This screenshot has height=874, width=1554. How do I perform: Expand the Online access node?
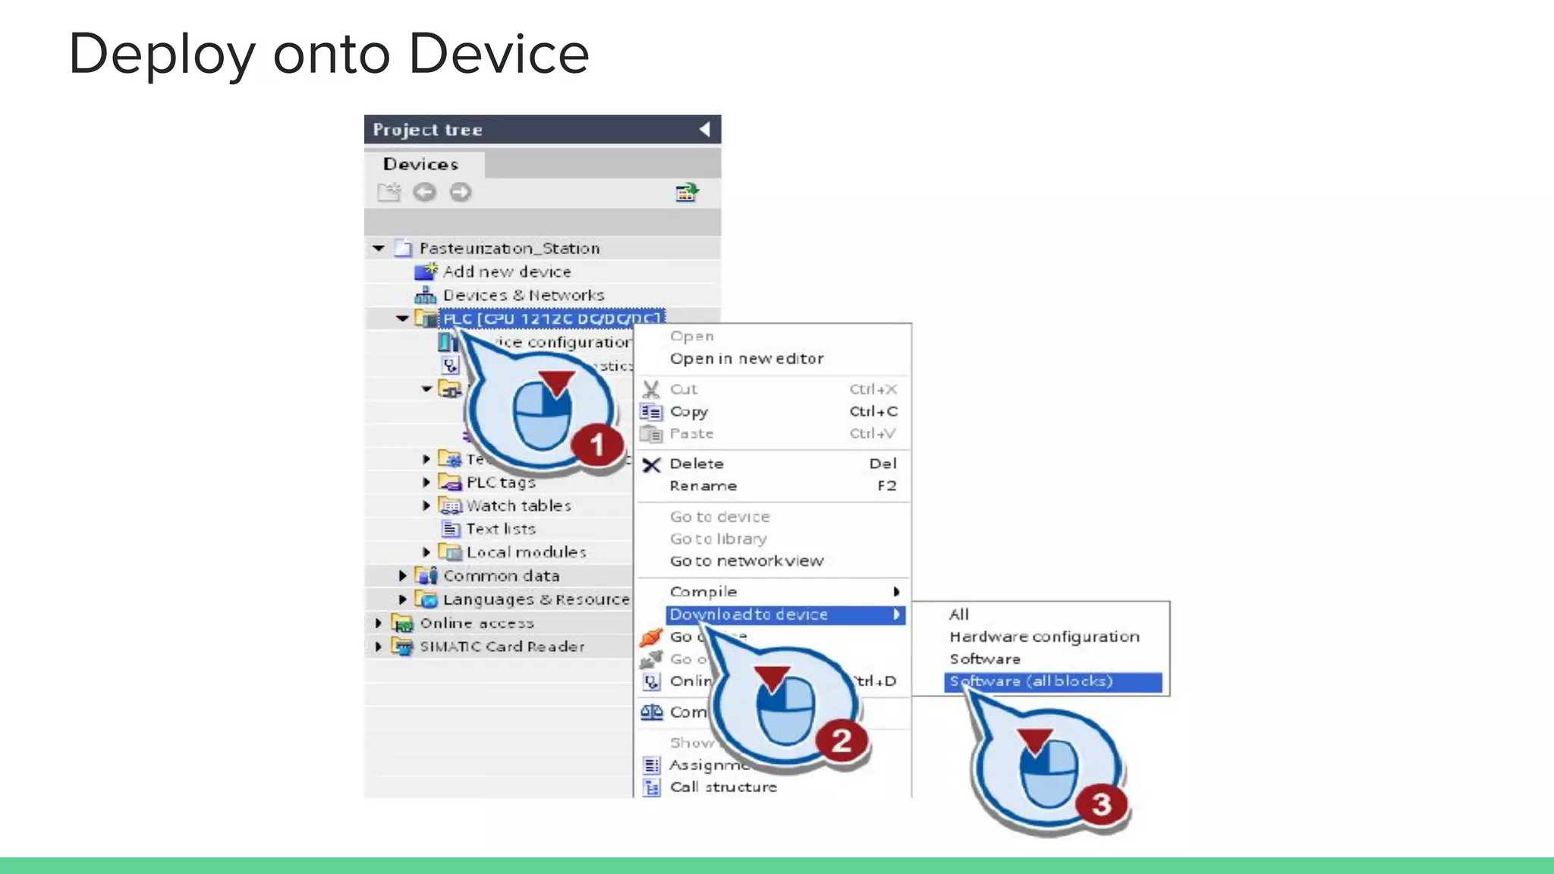coord(379,623)
